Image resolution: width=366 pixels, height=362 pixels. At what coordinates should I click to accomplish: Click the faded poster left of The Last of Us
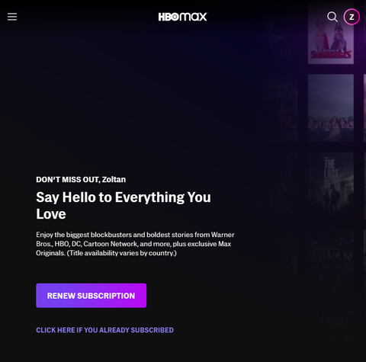(x=281, y=185)
